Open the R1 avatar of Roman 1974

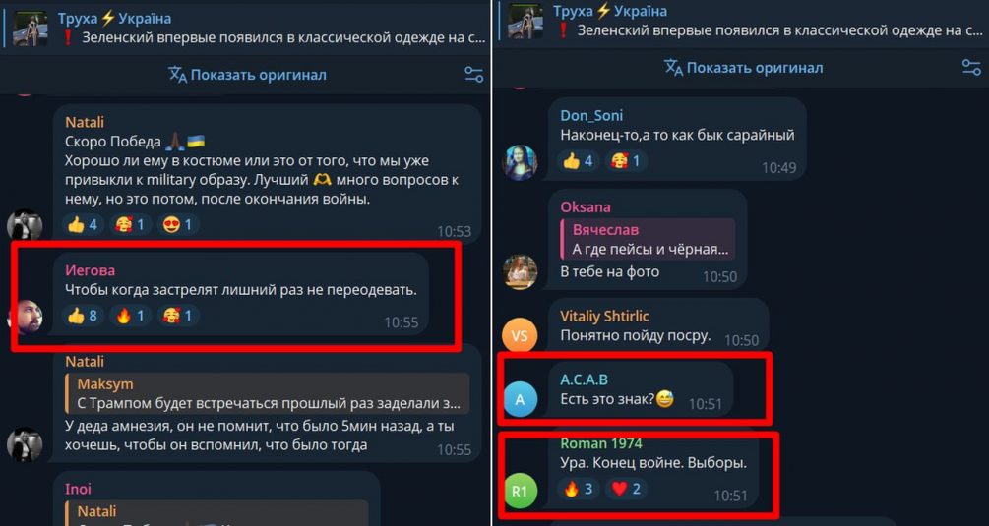pyautogui.click(x=519, y=492)
